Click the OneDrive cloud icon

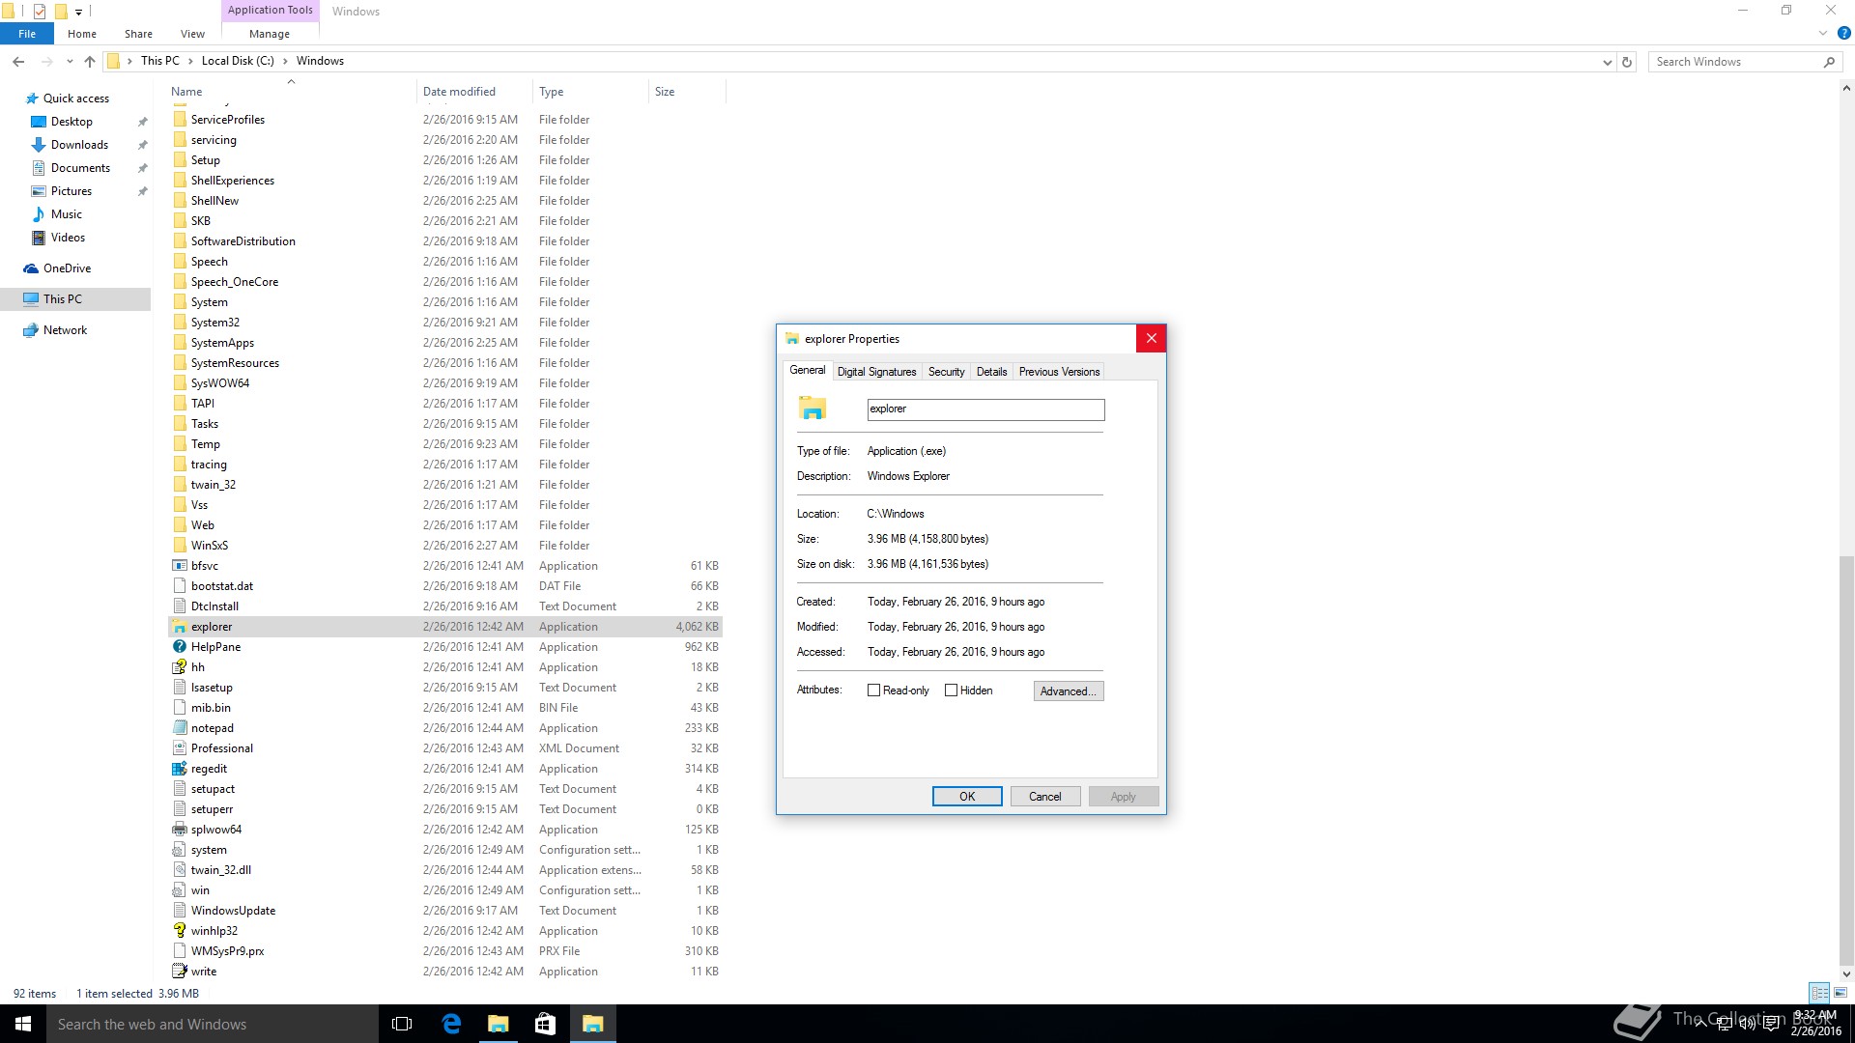coord(31,268)
